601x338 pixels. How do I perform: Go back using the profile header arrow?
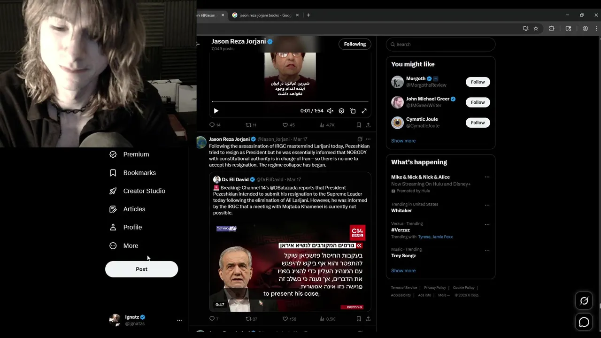[x=198, y=44]
